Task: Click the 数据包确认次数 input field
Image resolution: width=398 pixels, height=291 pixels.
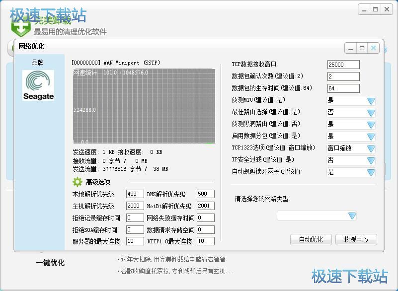Action: point(343,76)
